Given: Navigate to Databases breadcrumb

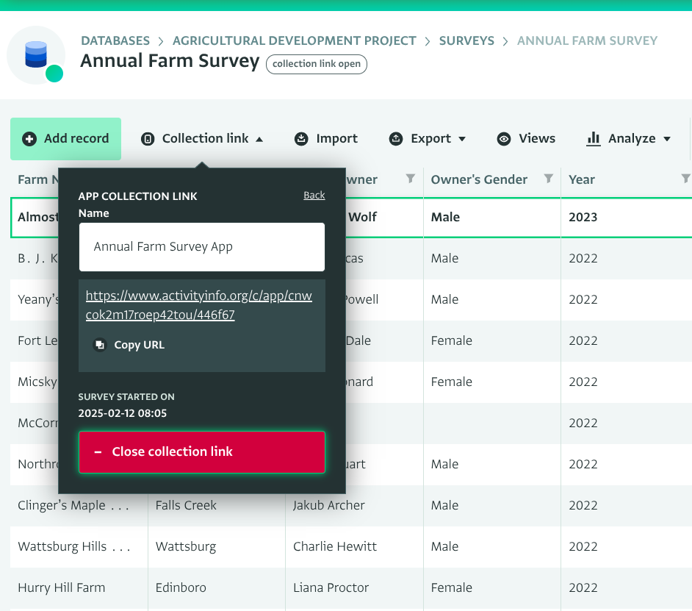Looking at the screenshot, I should 115,40.
